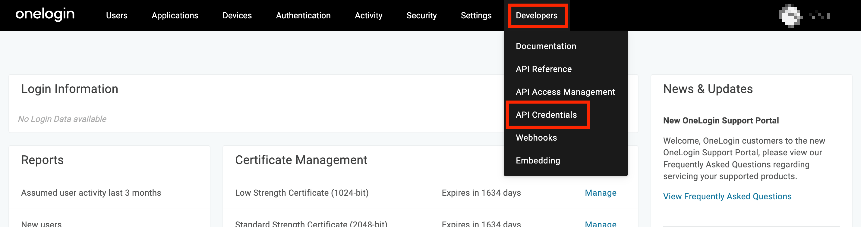Expand the Security menu
The image size is (861, 227).
pyautogui.click(x=421, y=16)
